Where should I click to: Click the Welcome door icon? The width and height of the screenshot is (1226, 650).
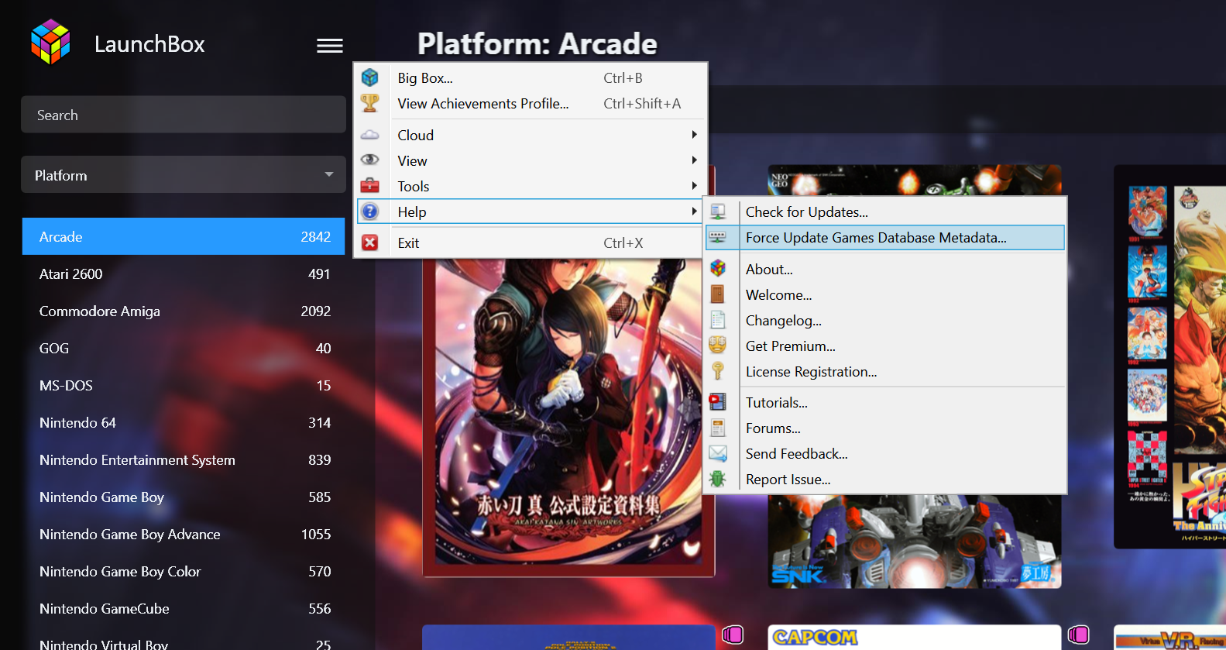(718, 294)
